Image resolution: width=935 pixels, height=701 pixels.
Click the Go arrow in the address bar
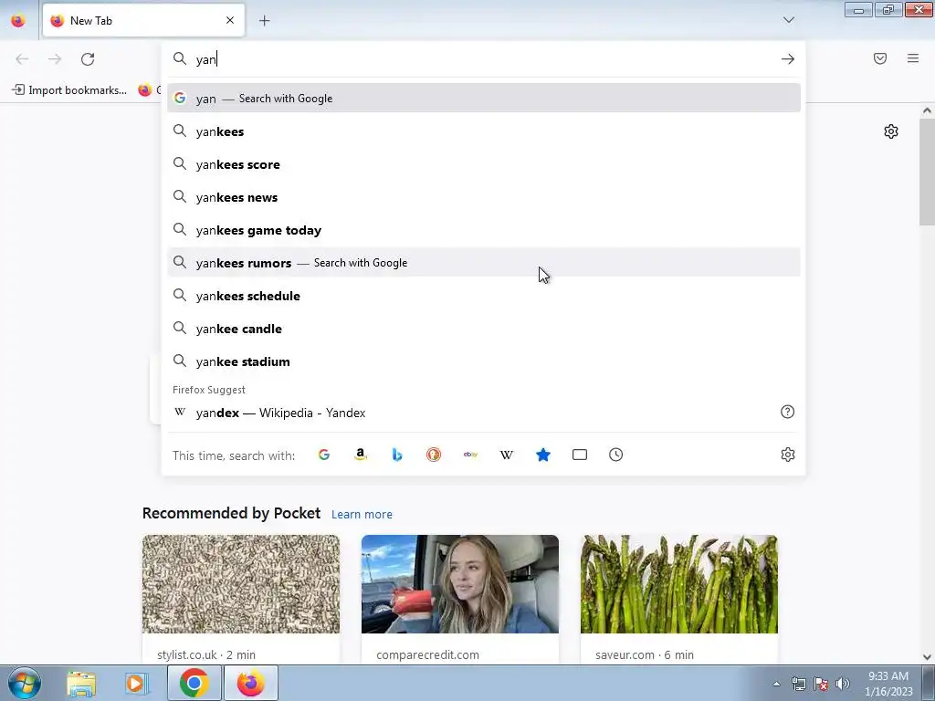tap(788, 59)
